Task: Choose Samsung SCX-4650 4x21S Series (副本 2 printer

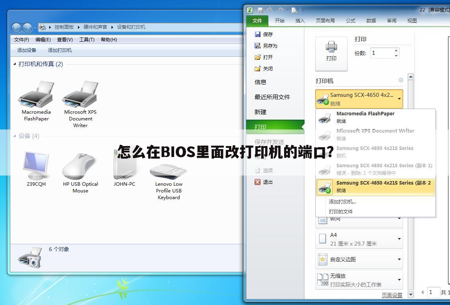Action: pos(376,187)
